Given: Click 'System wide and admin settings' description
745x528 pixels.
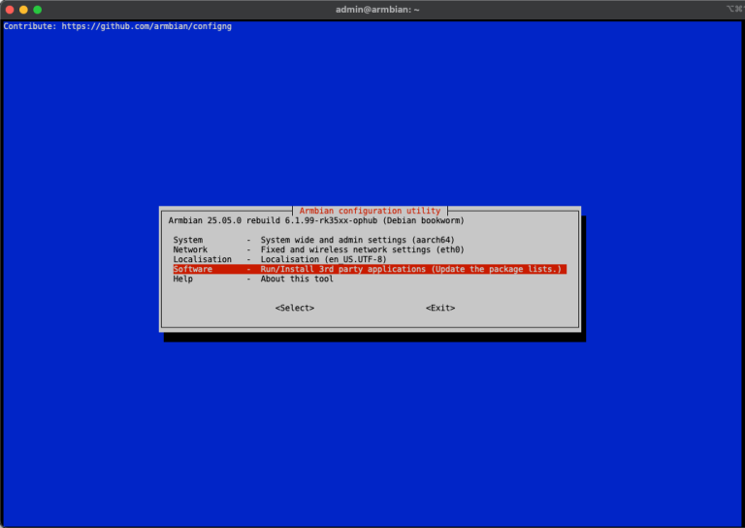Looking at the screenshot, I should [357, 240].
